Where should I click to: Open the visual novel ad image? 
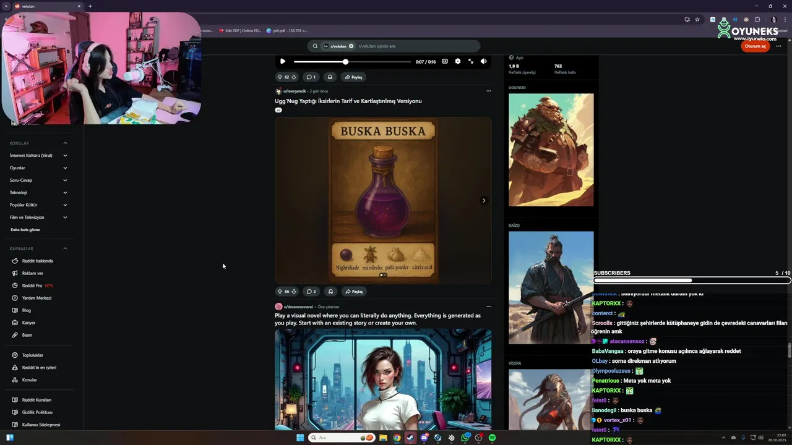(383, 379)
